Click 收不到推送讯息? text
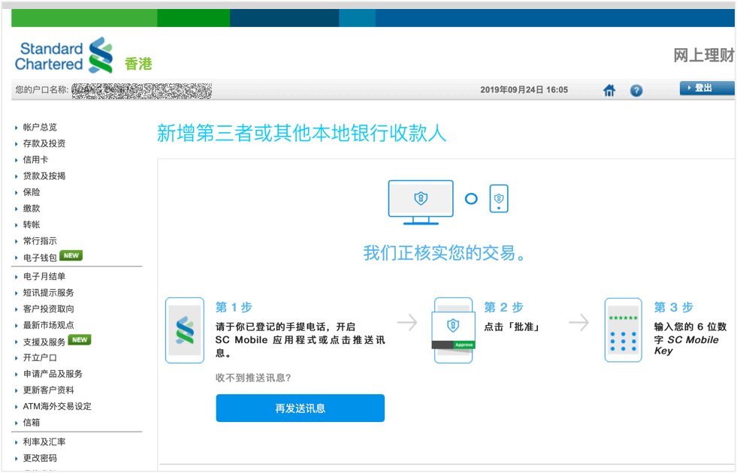This screenshot has width=737, height=473. click(253, 378)
